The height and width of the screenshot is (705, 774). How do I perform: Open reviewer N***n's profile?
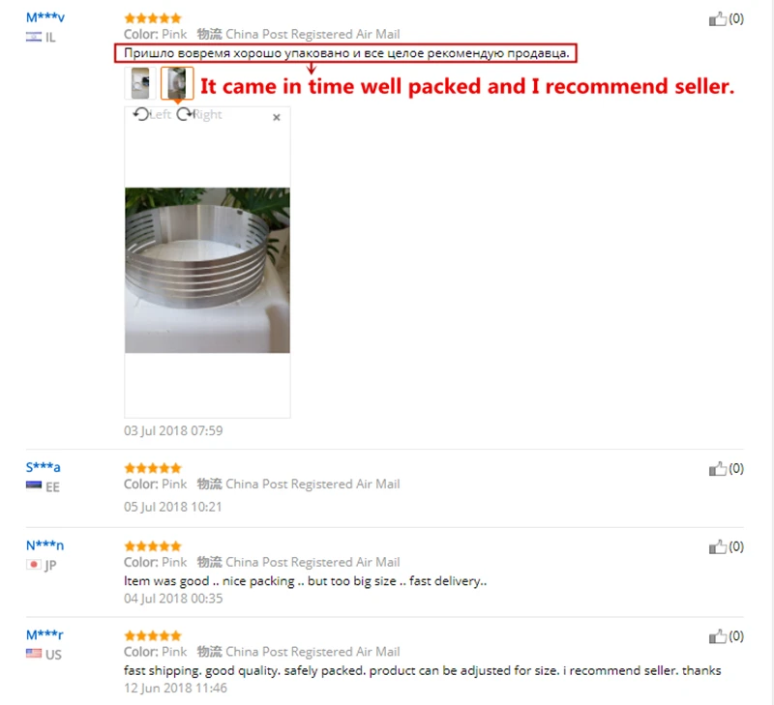click(45, 545)
